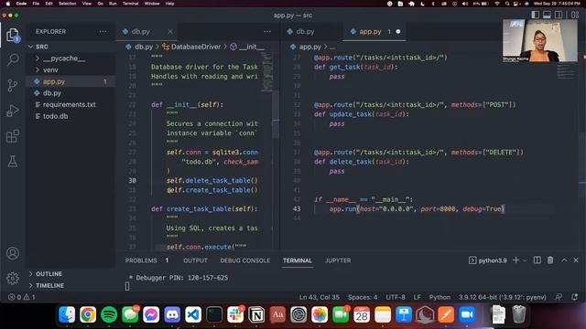Toggle primary side bar layout icon
Viewport: 586px width, 329px height.
pyautogui.click(x=535, y=15)
